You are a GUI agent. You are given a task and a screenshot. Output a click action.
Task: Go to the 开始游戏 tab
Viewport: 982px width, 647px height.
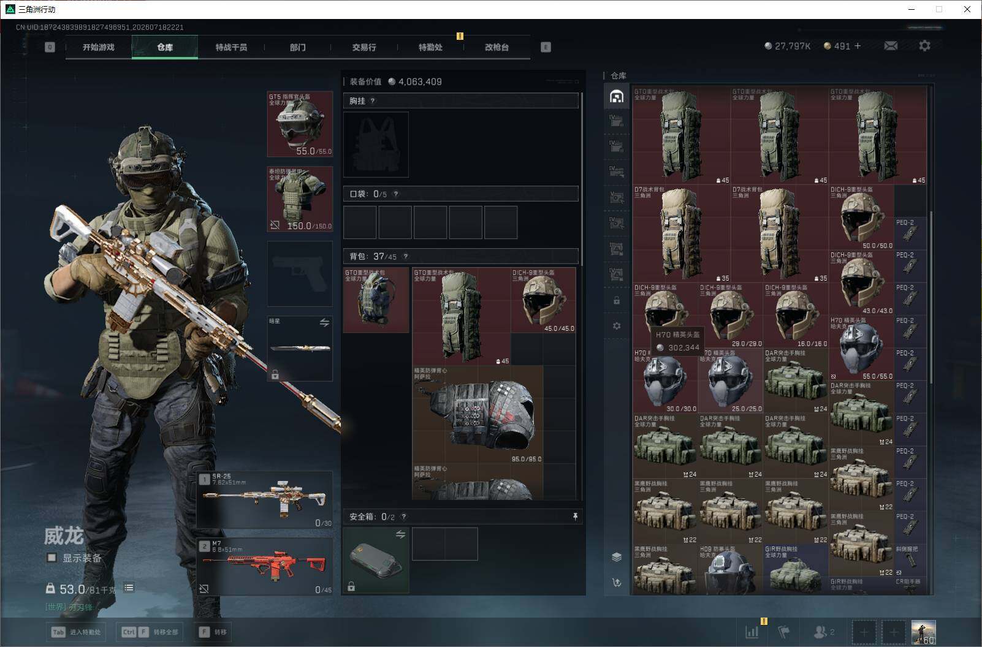click(99, 47)
